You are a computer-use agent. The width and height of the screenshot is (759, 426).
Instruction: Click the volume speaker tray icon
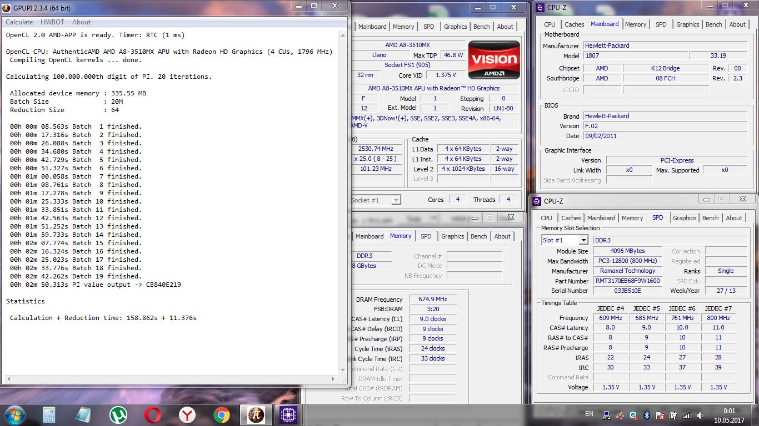700,415
